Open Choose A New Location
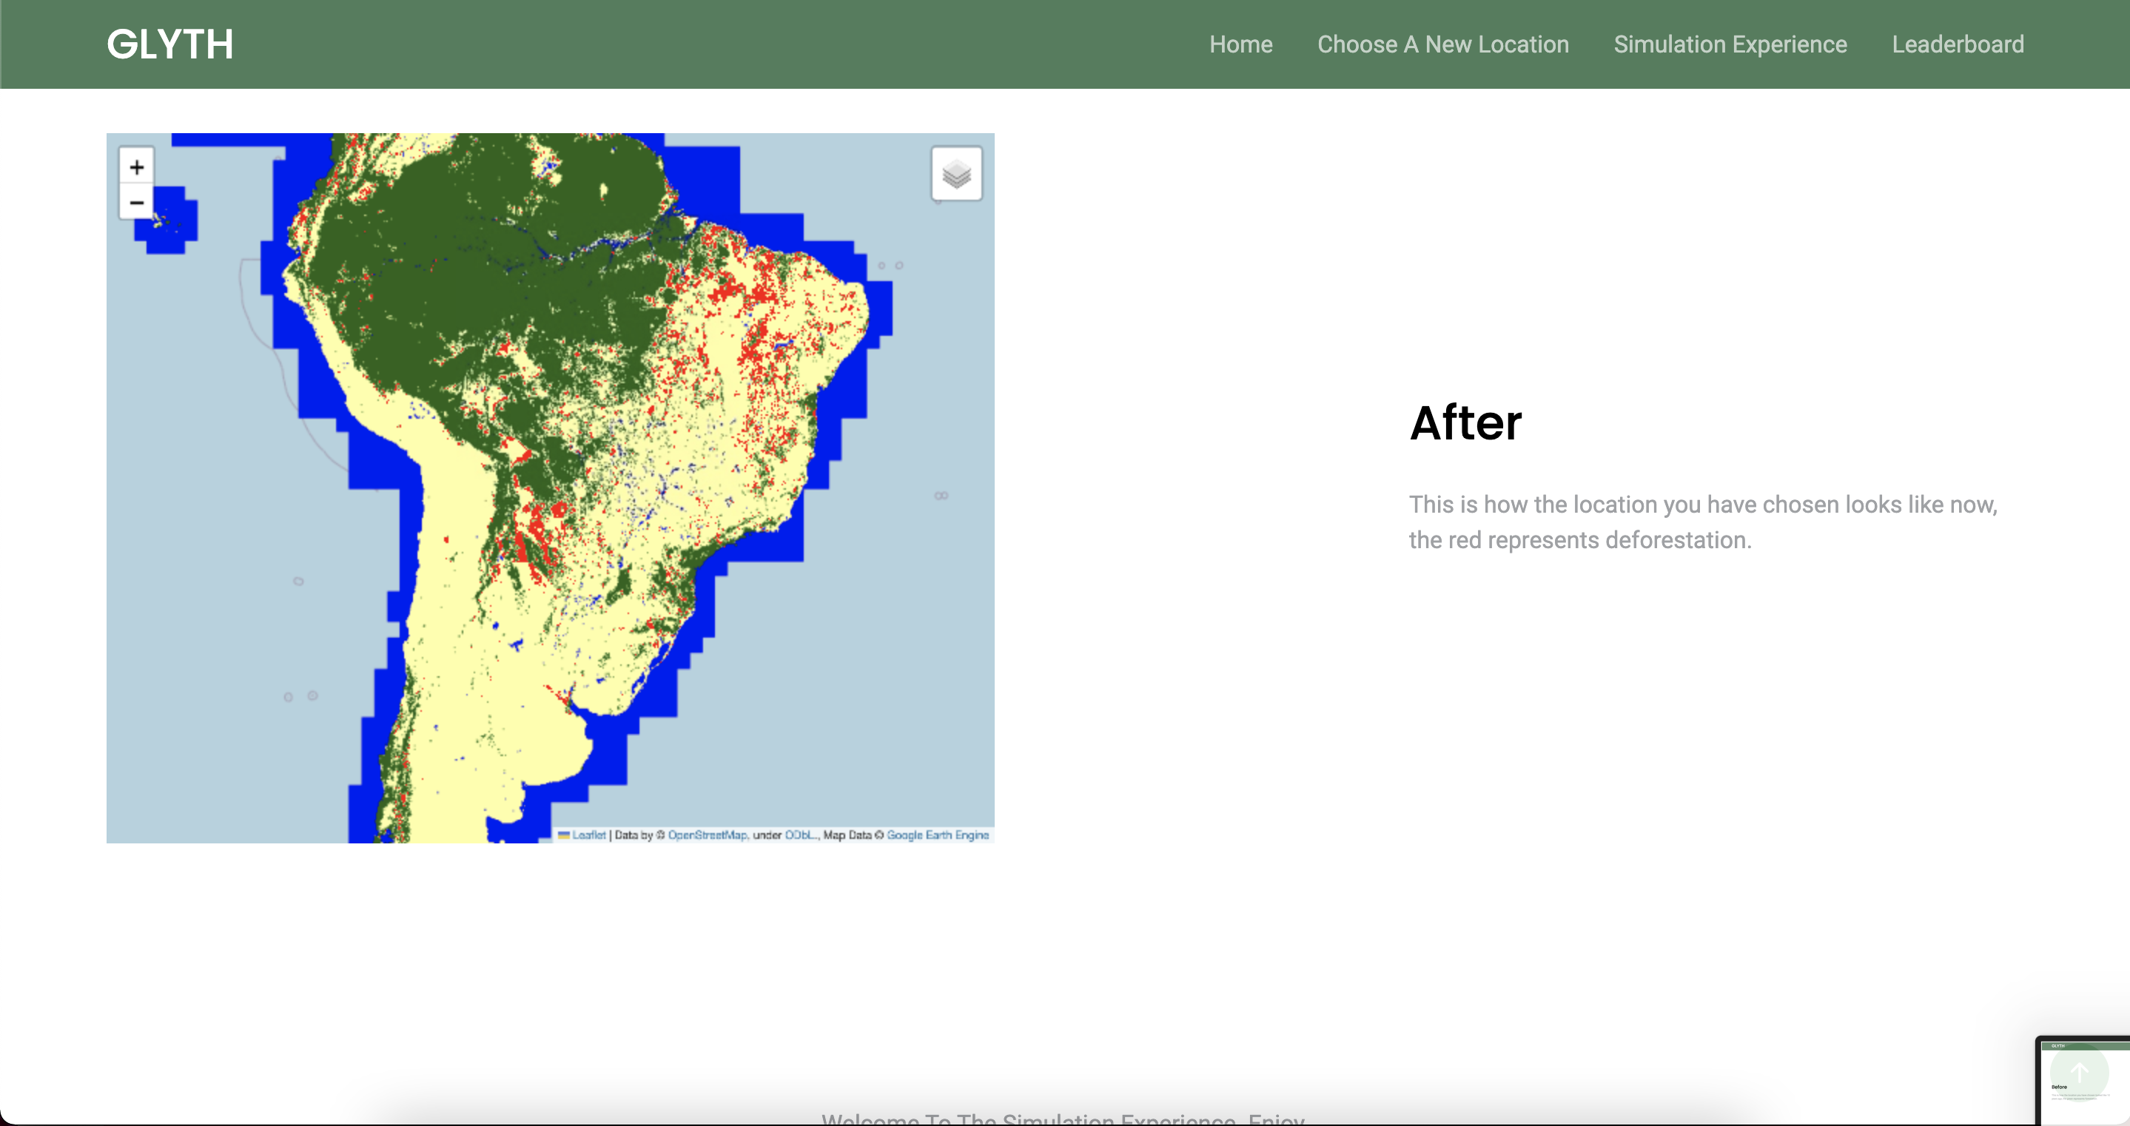The width and height of the screenshot is (2130, 1126). (x=1442, y=44)
